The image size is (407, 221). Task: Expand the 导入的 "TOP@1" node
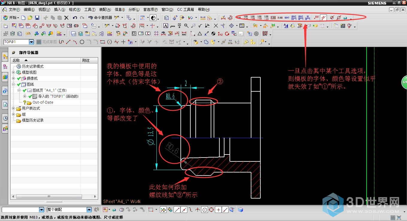click(x=25, y=96)
